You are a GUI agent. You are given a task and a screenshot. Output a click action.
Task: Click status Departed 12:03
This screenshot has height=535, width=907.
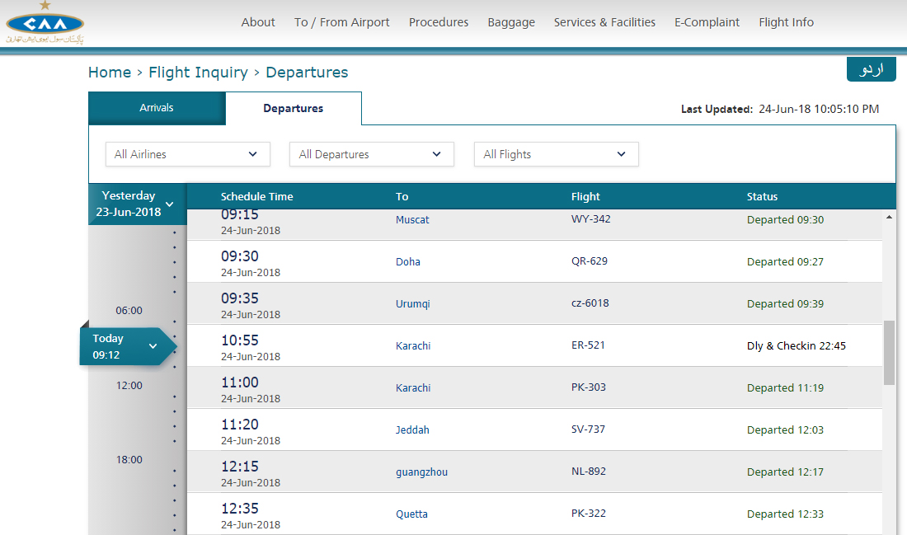[x=785, y=430]
